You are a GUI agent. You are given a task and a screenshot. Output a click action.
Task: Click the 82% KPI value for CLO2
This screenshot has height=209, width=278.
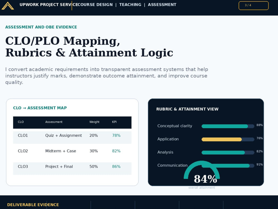(116, 151)
